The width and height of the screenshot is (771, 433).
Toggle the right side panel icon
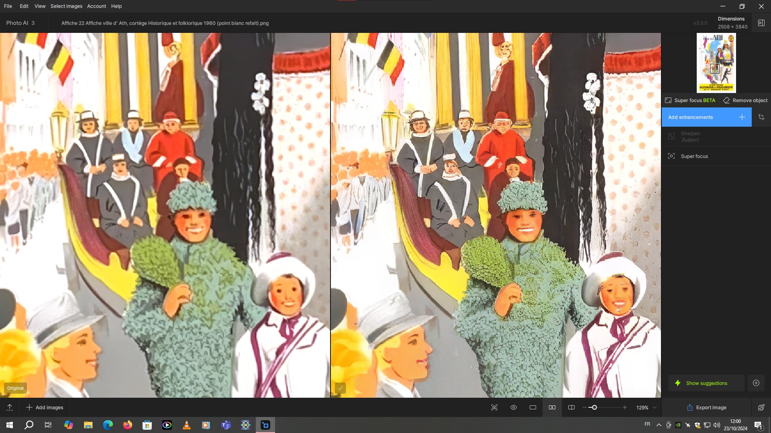pos(761,23)
